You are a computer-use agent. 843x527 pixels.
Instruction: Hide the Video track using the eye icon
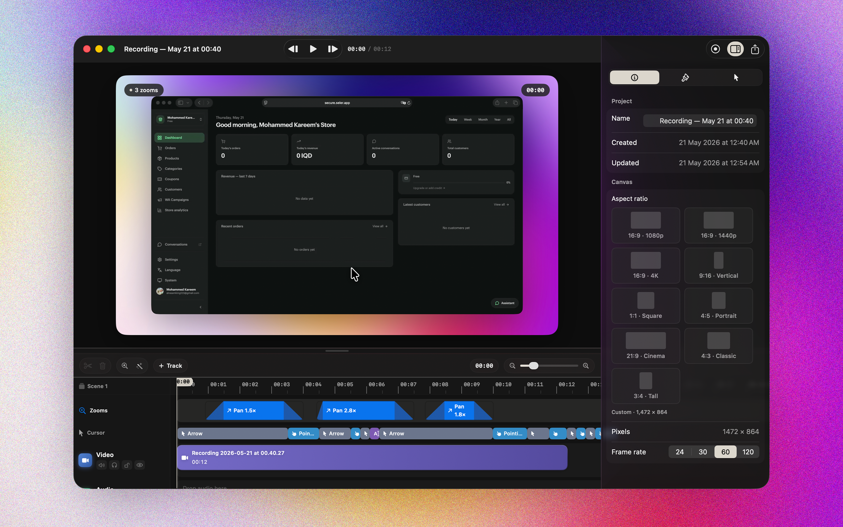(x=140, y=465)
